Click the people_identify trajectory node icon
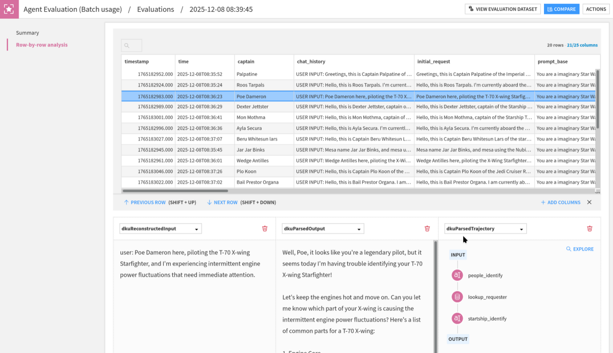The width and height of the screenshot is (613, 353). coord(457,275)
